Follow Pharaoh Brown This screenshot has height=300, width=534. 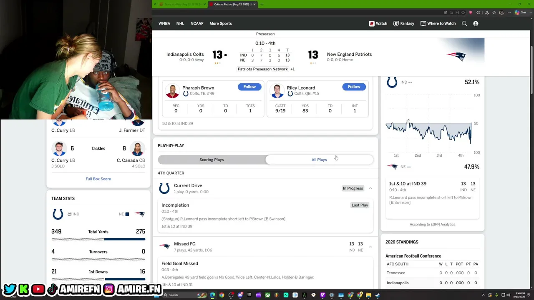(249, 87)
